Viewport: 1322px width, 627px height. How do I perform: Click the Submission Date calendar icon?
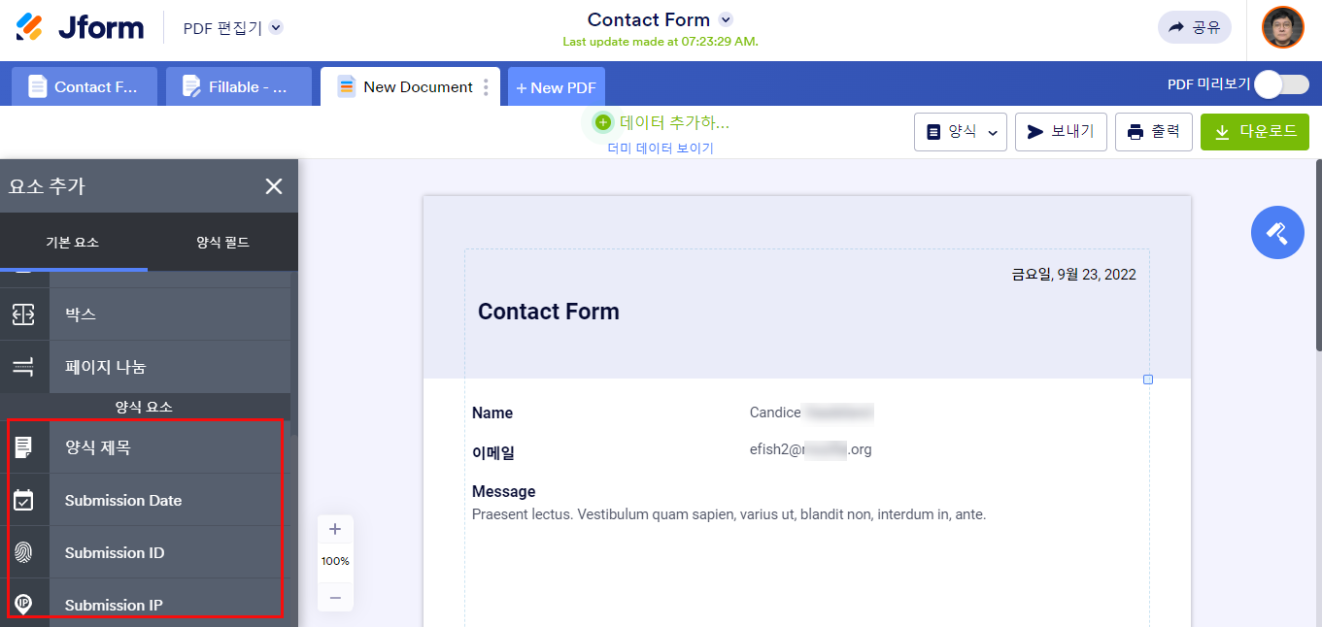(x=23, y=500)
